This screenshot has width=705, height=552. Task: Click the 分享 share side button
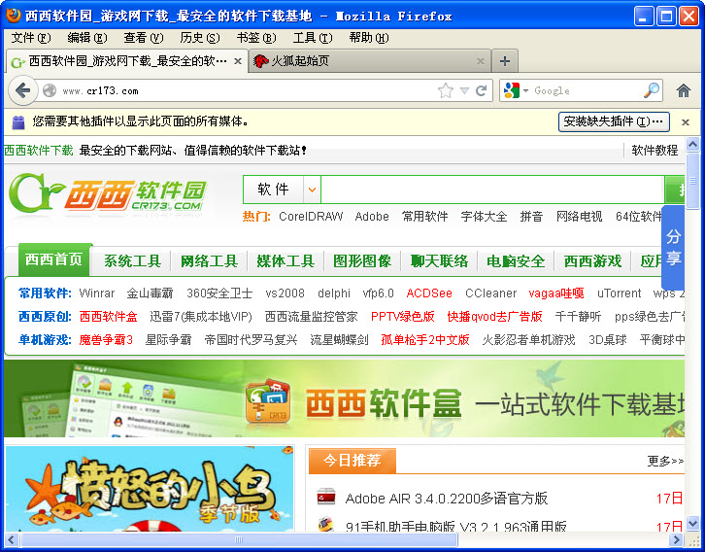pos(673,248)
